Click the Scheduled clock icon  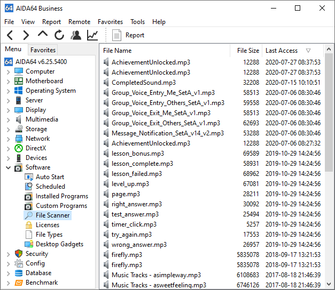tap(29, 187)
